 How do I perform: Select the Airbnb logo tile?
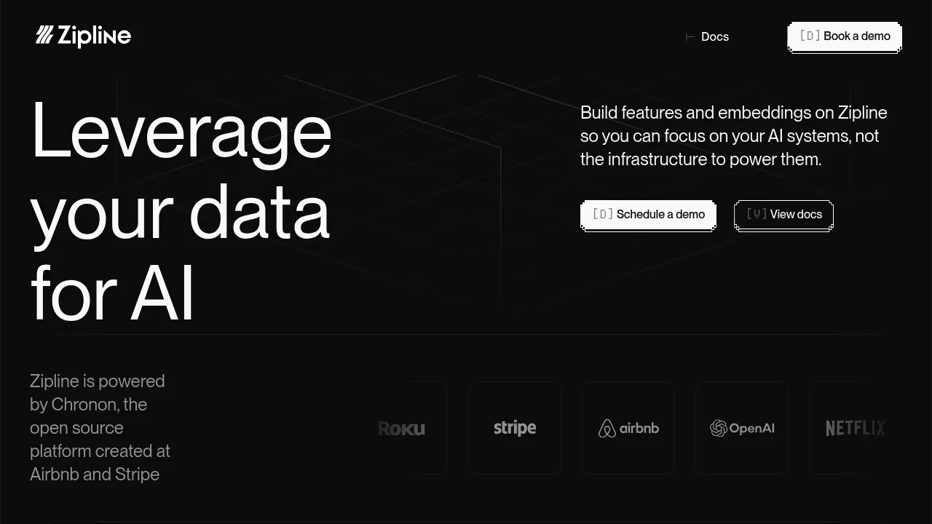[628, 428]
